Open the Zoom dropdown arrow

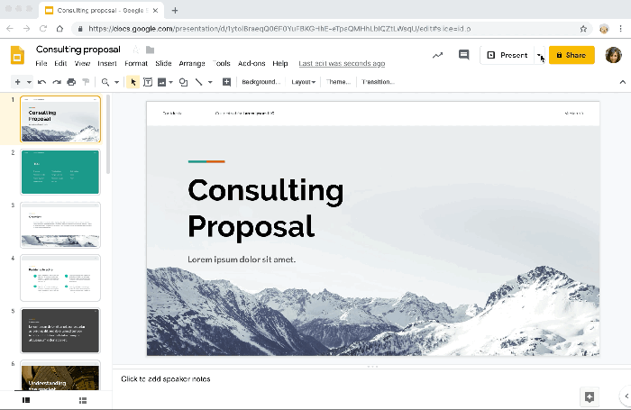(x=116, y=82)
